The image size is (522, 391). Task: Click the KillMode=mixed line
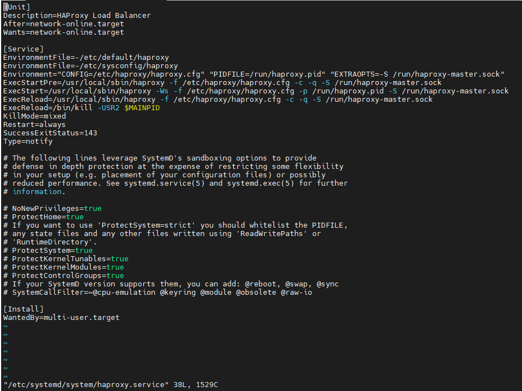pyautogui.click(x=35, y=116)
